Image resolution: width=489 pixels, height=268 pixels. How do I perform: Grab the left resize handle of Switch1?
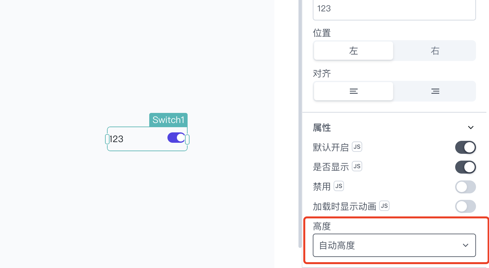click(107, 139)
